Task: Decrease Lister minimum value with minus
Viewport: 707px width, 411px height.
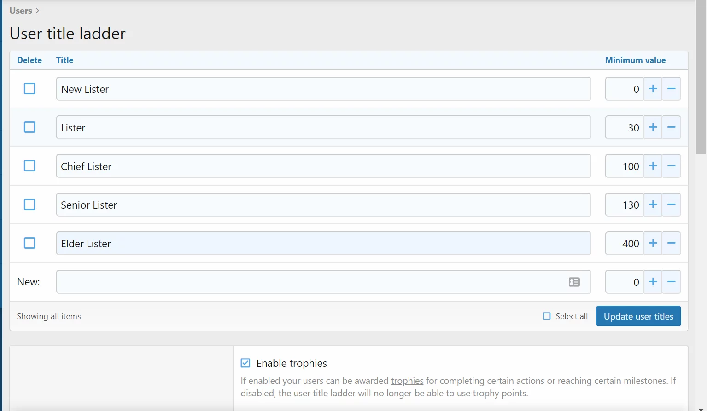Action: coord(671,127)
